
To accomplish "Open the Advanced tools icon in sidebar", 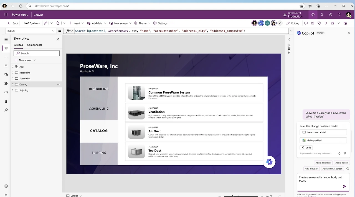I will (x=6, y=101).
